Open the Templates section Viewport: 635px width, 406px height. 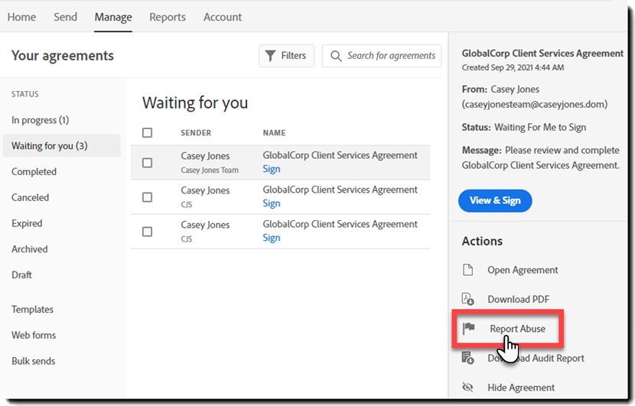33,310
